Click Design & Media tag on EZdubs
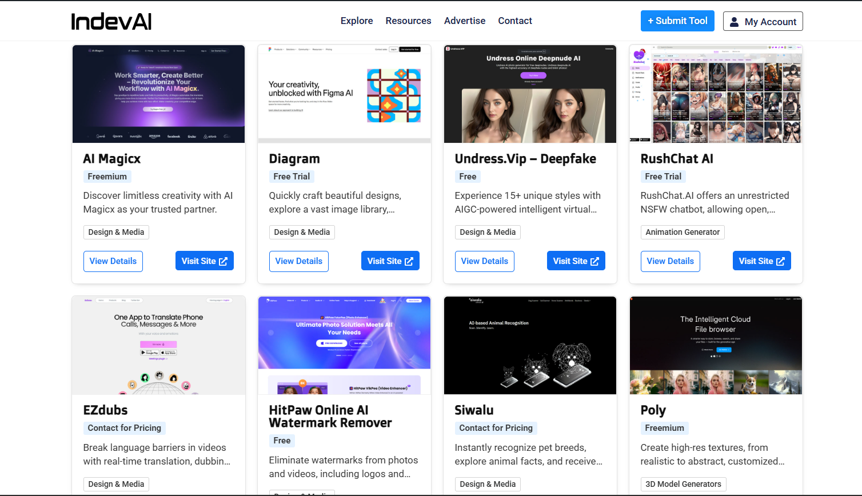The image size is (862, 496). pos(117,484)
